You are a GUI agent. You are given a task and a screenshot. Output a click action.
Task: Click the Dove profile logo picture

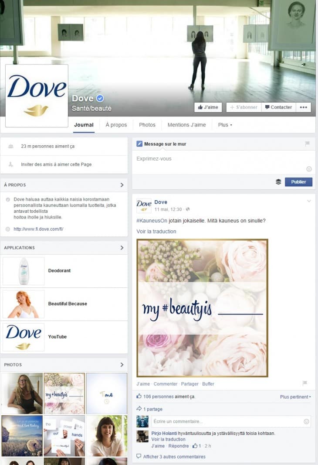[37, 96]
